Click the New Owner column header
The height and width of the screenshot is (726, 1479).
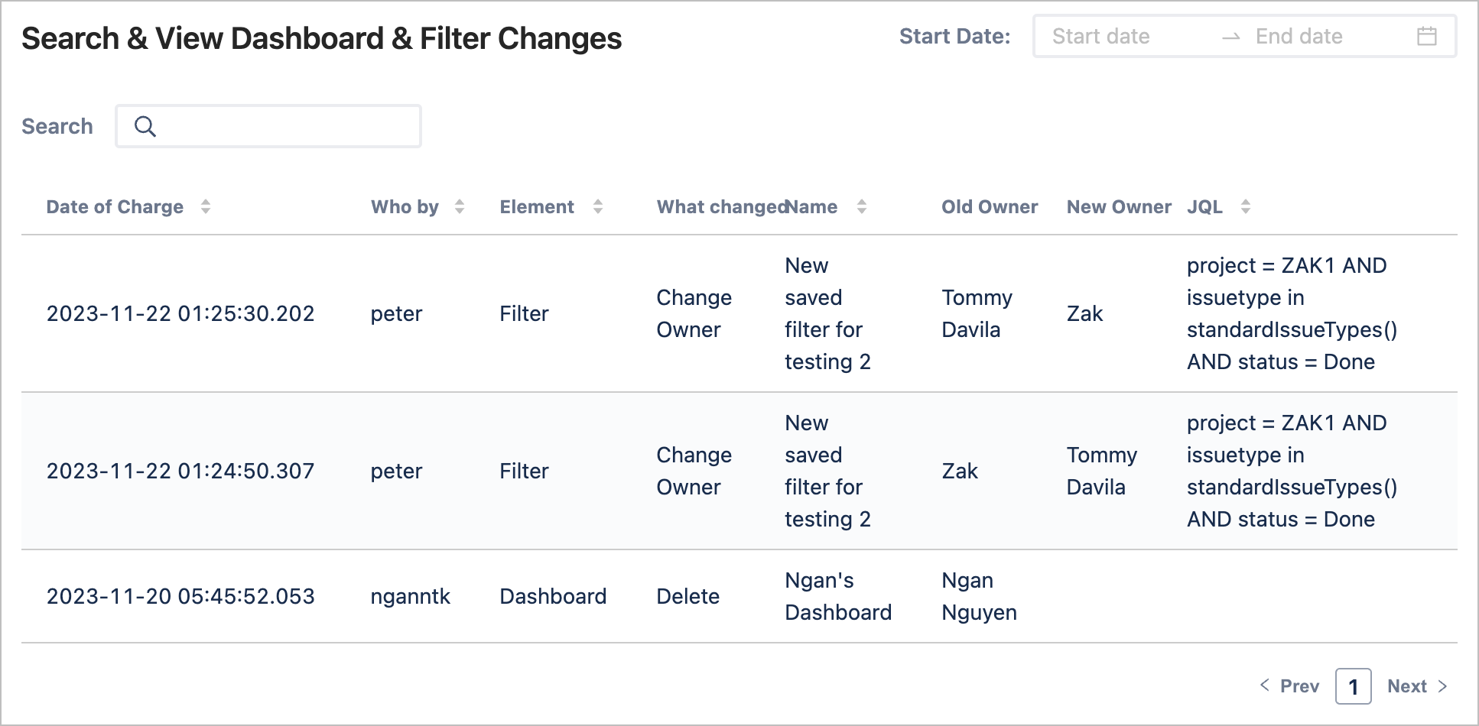click(x=1119, y=207)
